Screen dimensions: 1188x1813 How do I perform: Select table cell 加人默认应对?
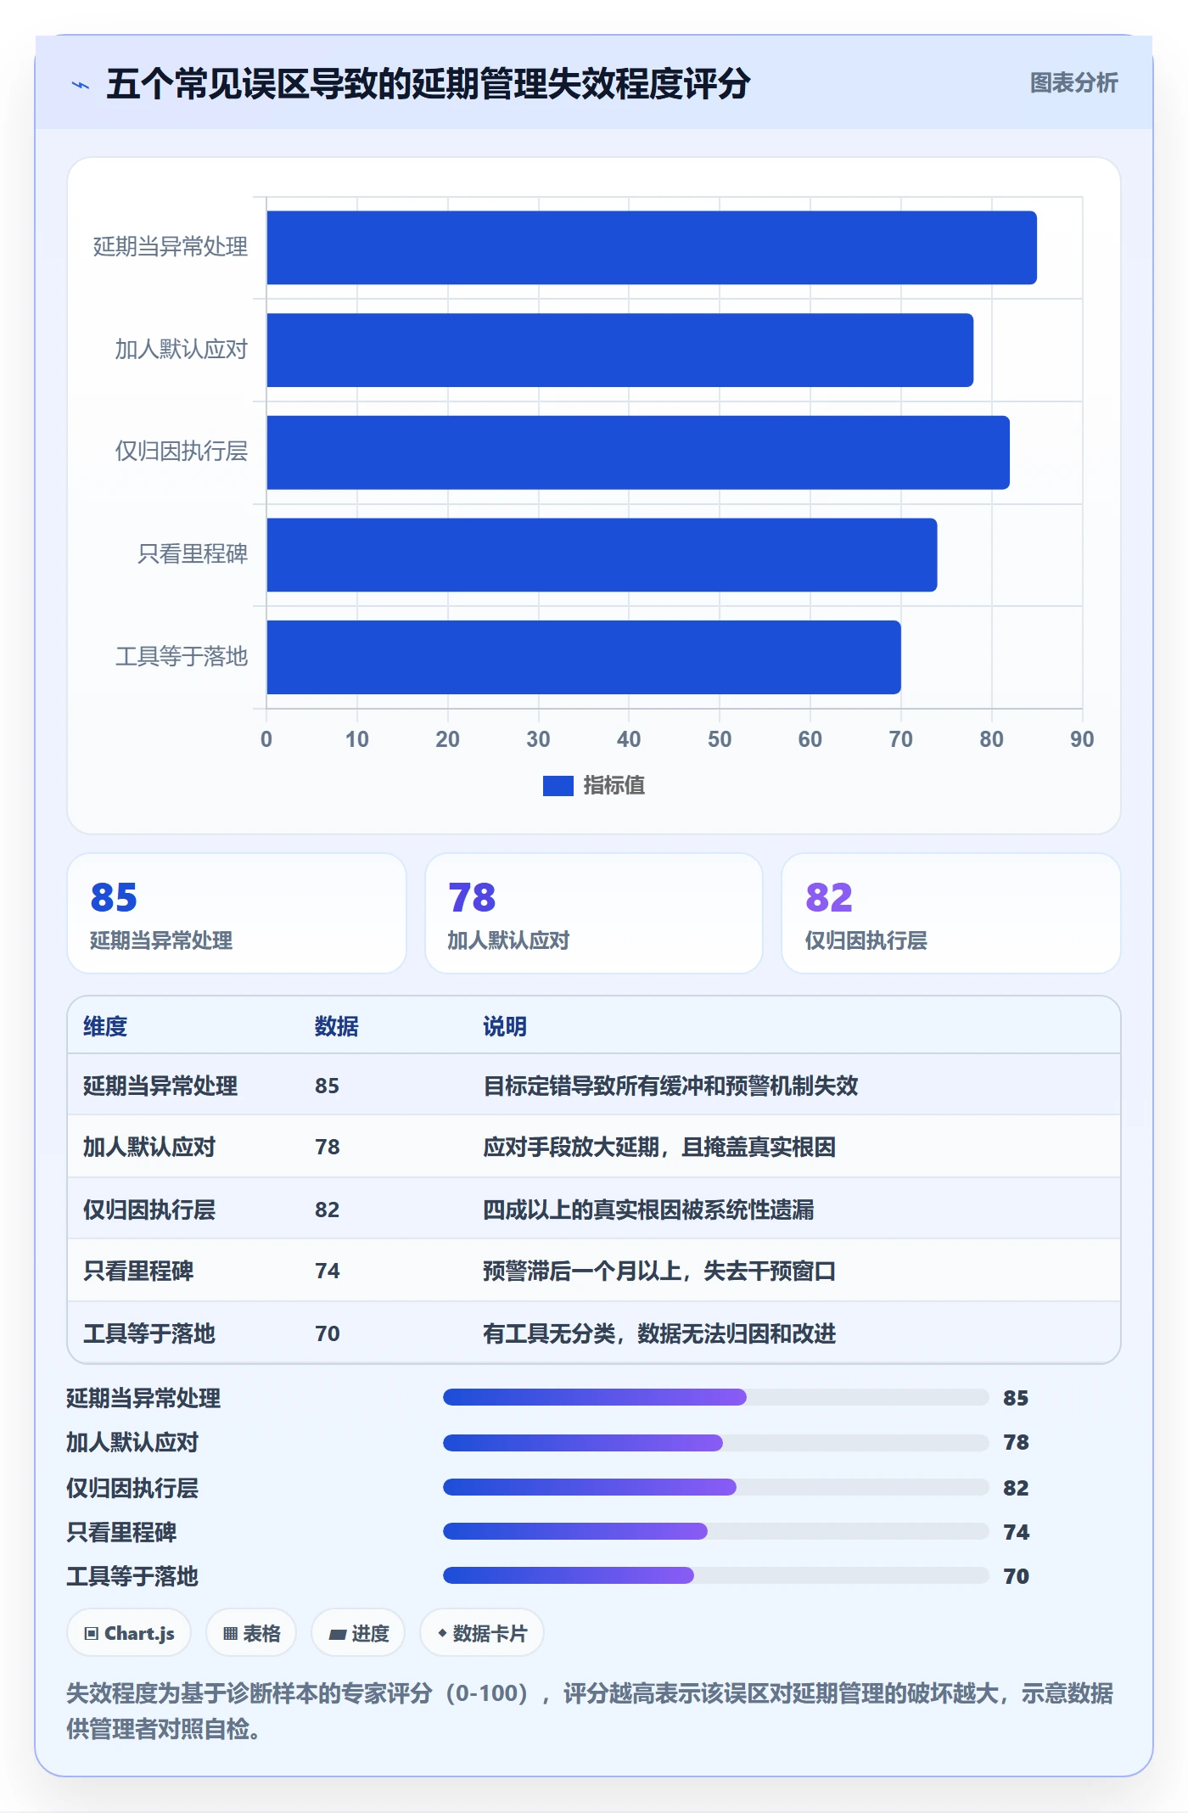coord(149,1147)
